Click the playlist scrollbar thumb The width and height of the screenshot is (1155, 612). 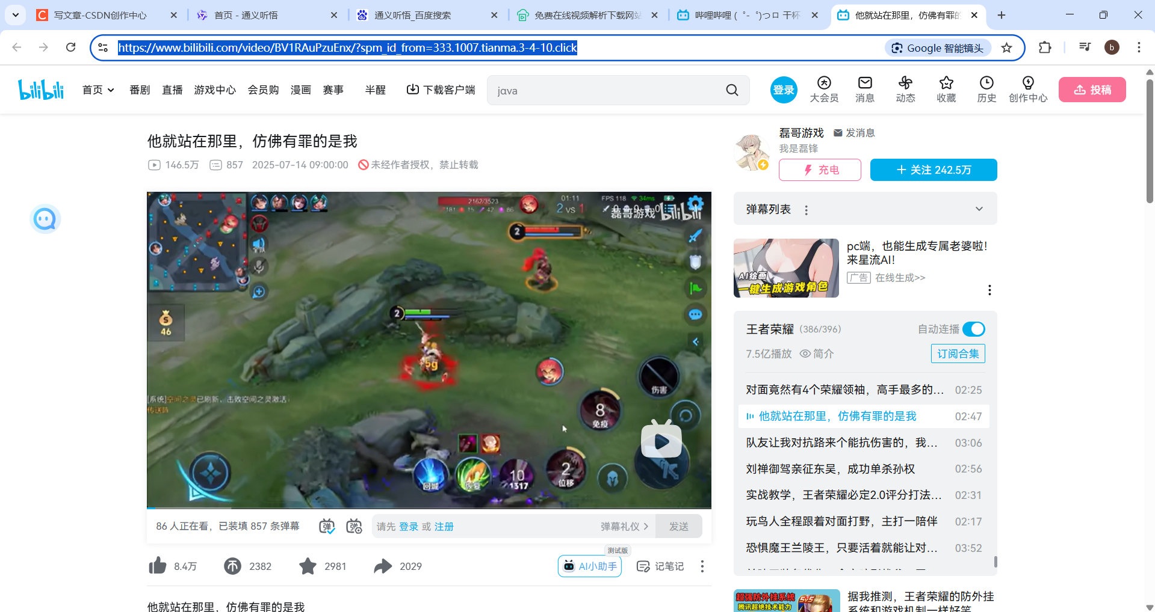point(996,562)
